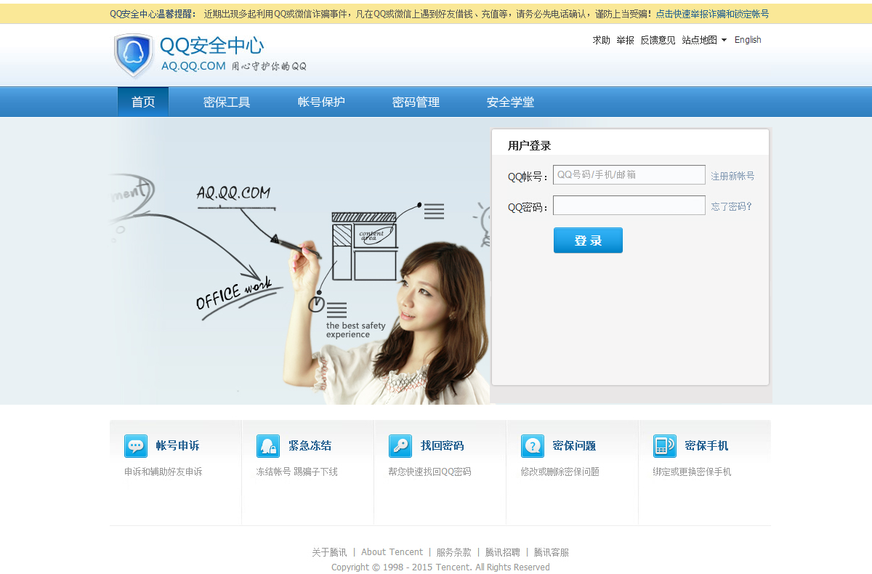Image resolution: width=872 pixels, height=574 pixels.
Task: Click the 冻结帐号 踢骗子下线 description text
Action: pyautogui.click(x=297, y=472)
